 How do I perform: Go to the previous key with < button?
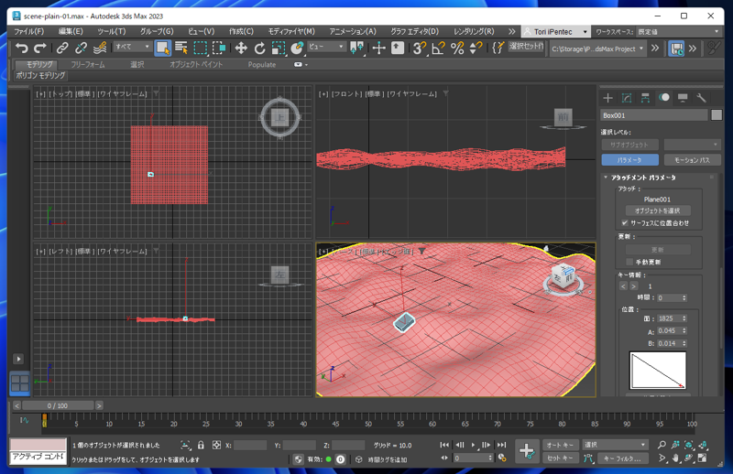point(623,285)
